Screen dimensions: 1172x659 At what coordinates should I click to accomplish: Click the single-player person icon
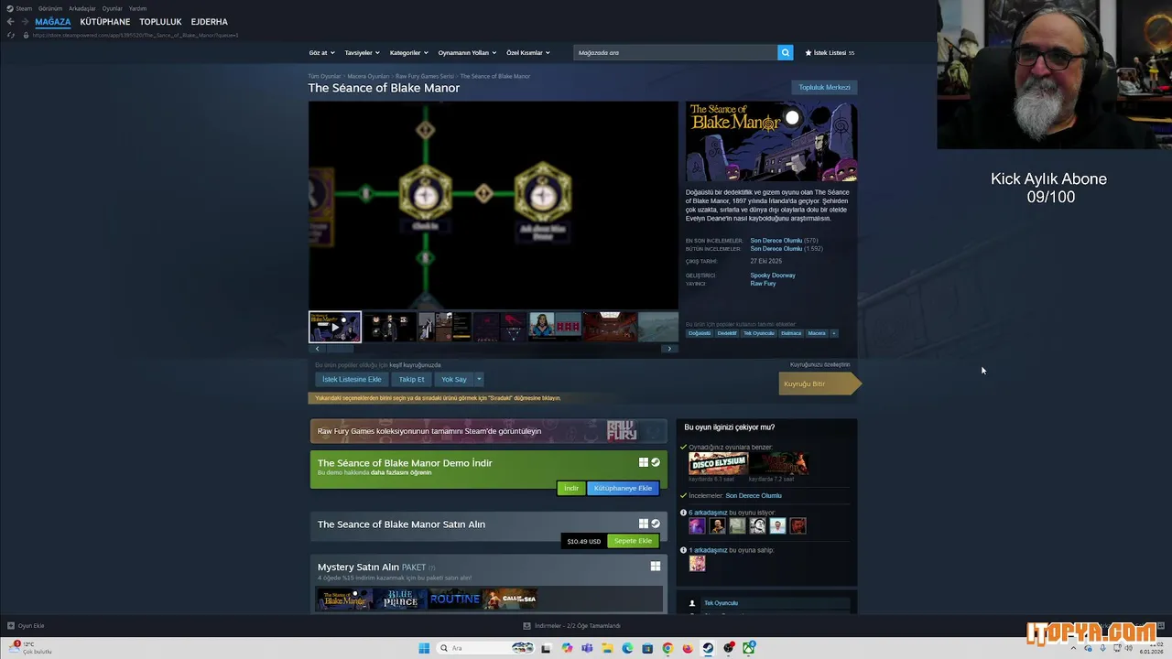coord(693,603)
